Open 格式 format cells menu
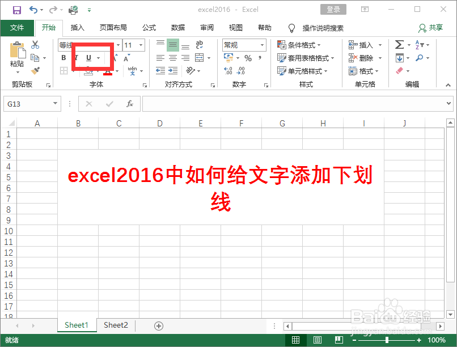Image resolution: width=457 pixels, height=347 pixels. tap(363, 71)
